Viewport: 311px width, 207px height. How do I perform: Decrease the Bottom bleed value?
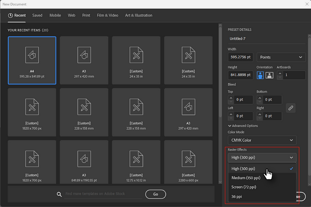click(260, 101)
